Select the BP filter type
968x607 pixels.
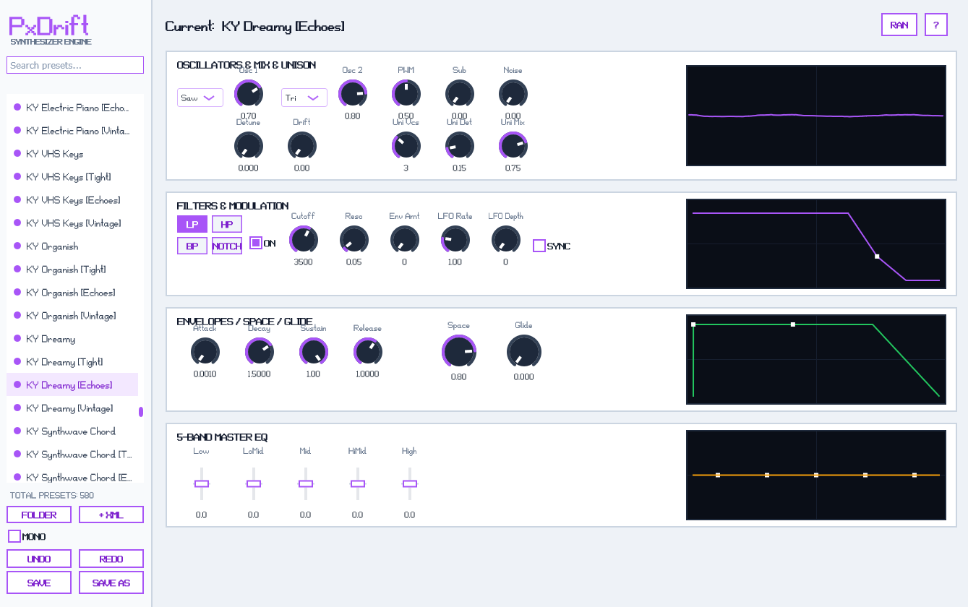tap(192, 246)
